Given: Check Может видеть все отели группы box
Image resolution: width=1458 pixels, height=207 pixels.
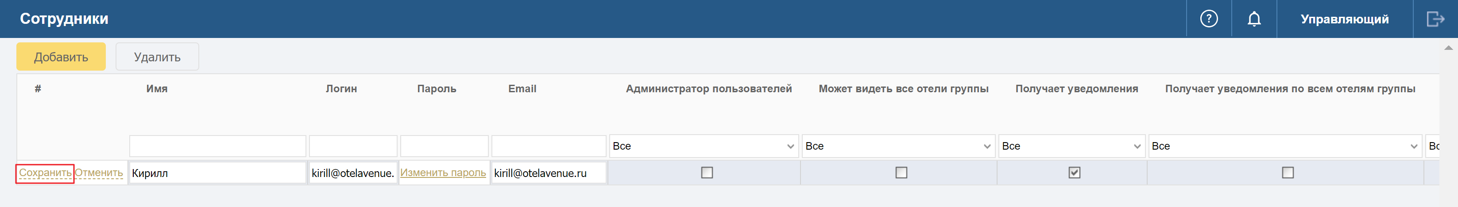Looking at the screenshot, I should (x=901, y=173).
